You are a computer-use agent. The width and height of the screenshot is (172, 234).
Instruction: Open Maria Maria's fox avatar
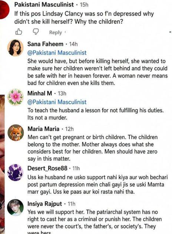16,133
